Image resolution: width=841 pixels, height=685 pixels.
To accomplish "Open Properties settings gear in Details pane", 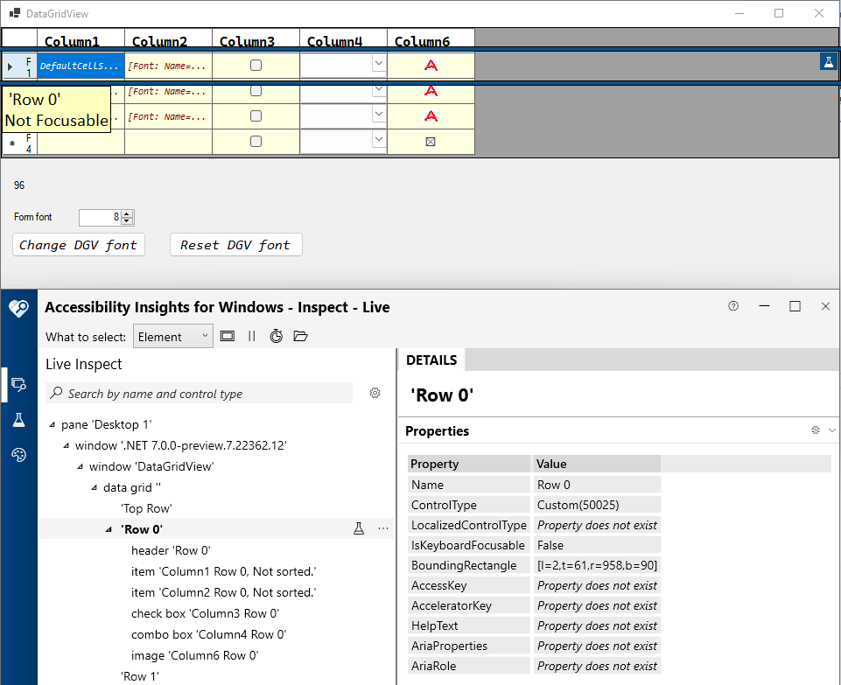I will (816, 430).
